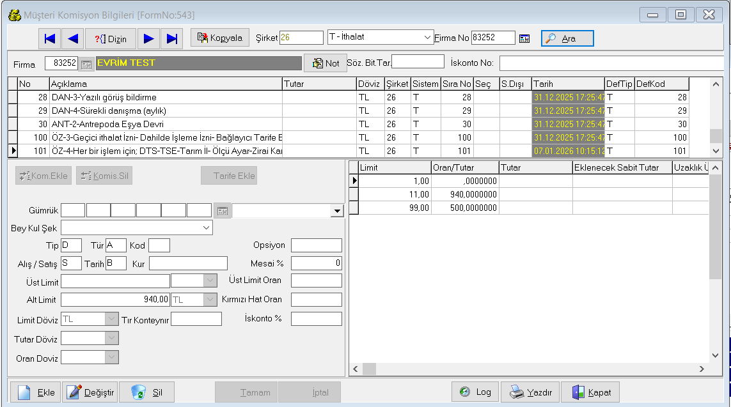Go to next record arrow

tap(149, 38)
